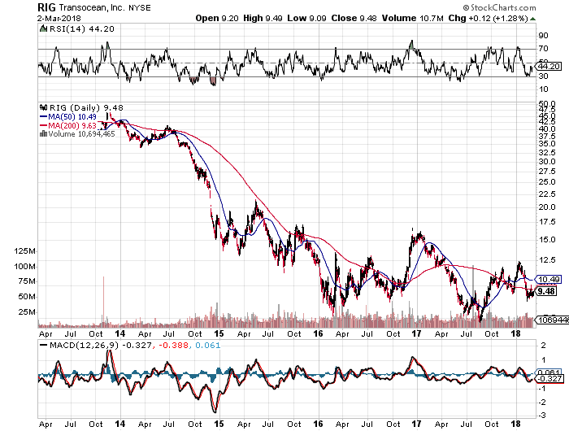Click the 70 overbought level on RSI axis
The width and height of the screenshot is (569, 431).
tap(543, 48)
